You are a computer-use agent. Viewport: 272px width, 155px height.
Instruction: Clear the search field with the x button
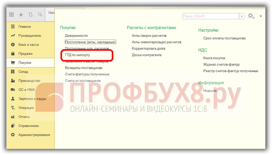[x=242, y=16]
